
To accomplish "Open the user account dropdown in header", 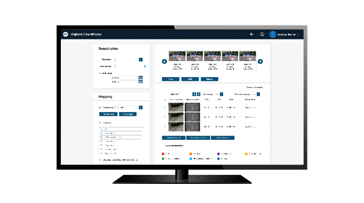I will click(x=284, y=35).
